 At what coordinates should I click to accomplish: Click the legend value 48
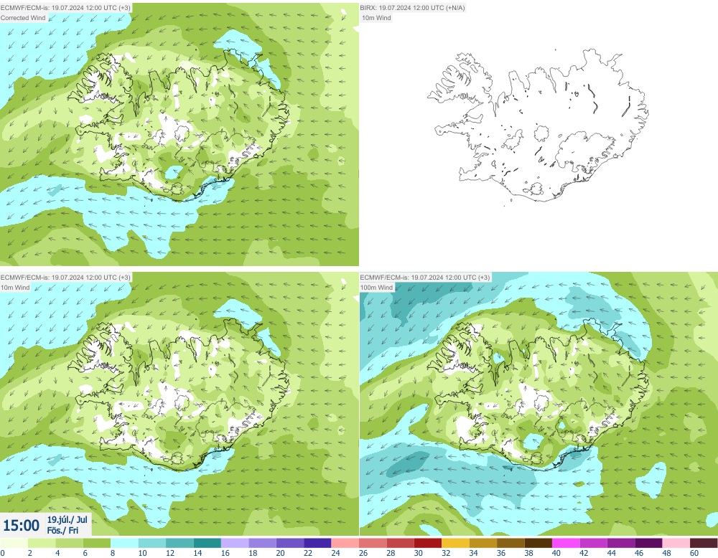tap(667, 553)
